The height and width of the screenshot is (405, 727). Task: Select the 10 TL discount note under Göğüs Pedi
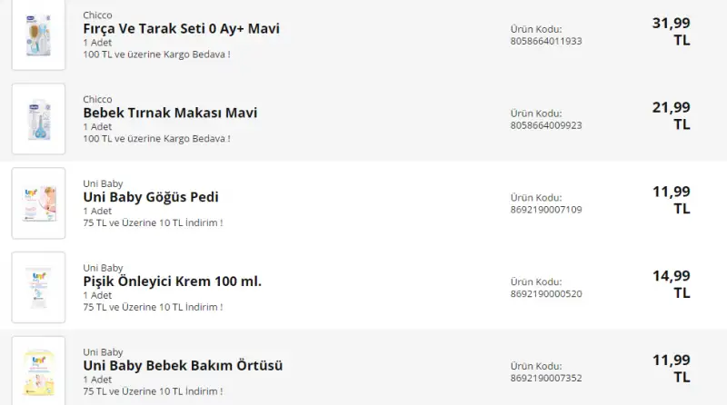click(x=153, y=222)
